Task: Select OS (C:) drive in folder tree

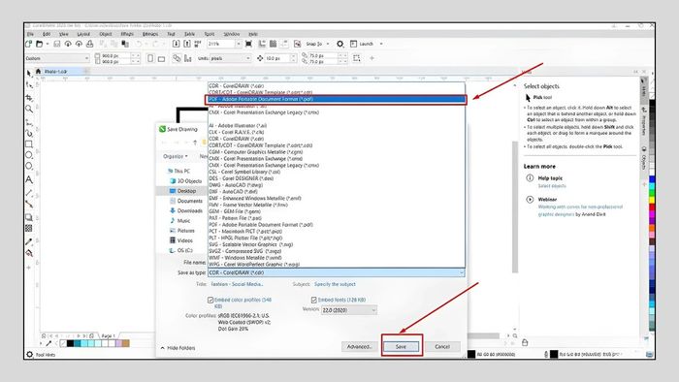Action: pyautogui.click(x=180, y=250)
